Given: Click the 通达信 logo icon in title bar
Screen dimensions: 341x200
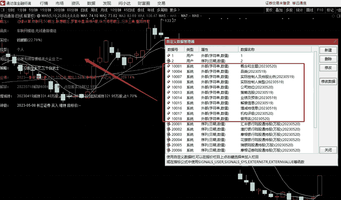Looking at the screenshot, I should (3, 3).
